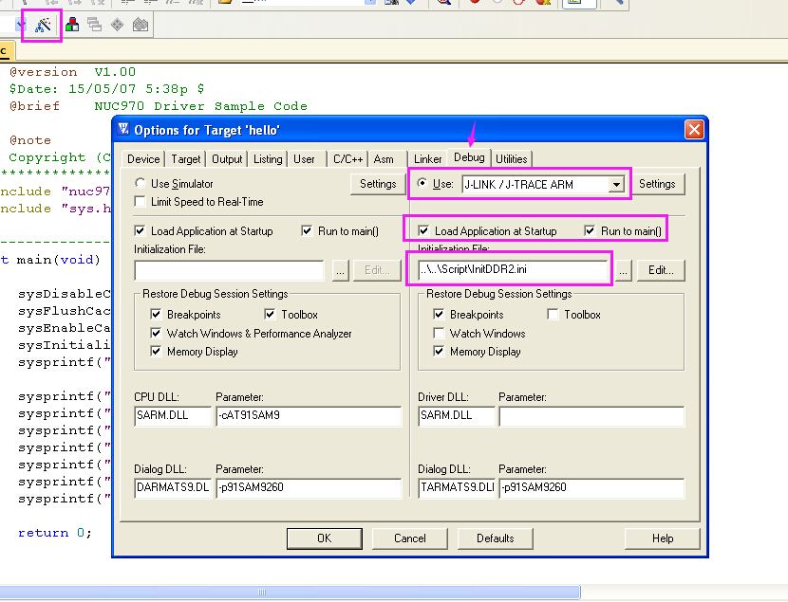Screen dimensions: 788x602
Task: Switch to the Linker tab
Action: [x=427, y=159]
